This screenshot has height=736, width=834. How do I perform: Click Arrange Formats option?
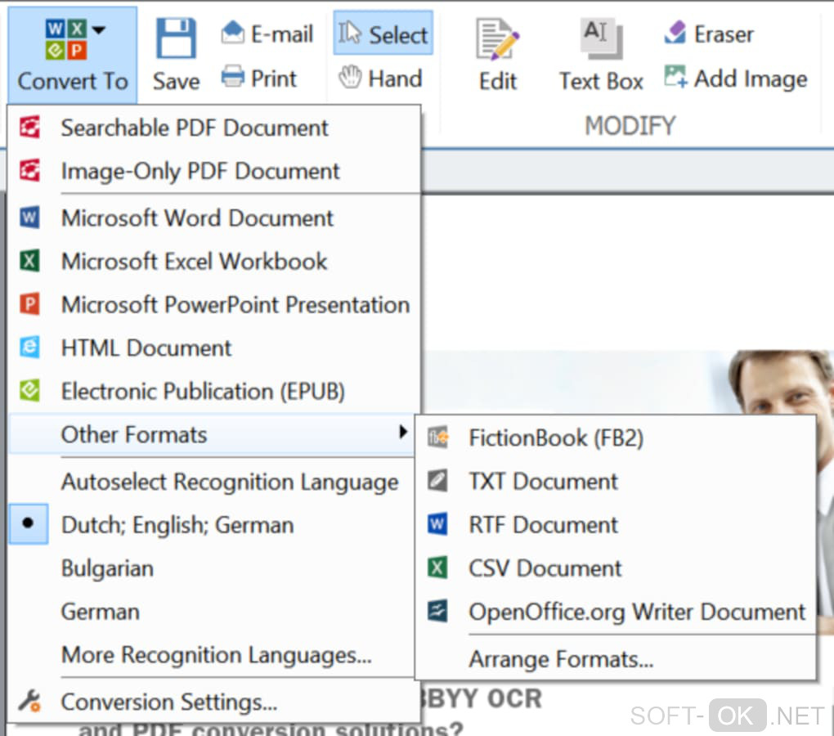pos(561,659)
